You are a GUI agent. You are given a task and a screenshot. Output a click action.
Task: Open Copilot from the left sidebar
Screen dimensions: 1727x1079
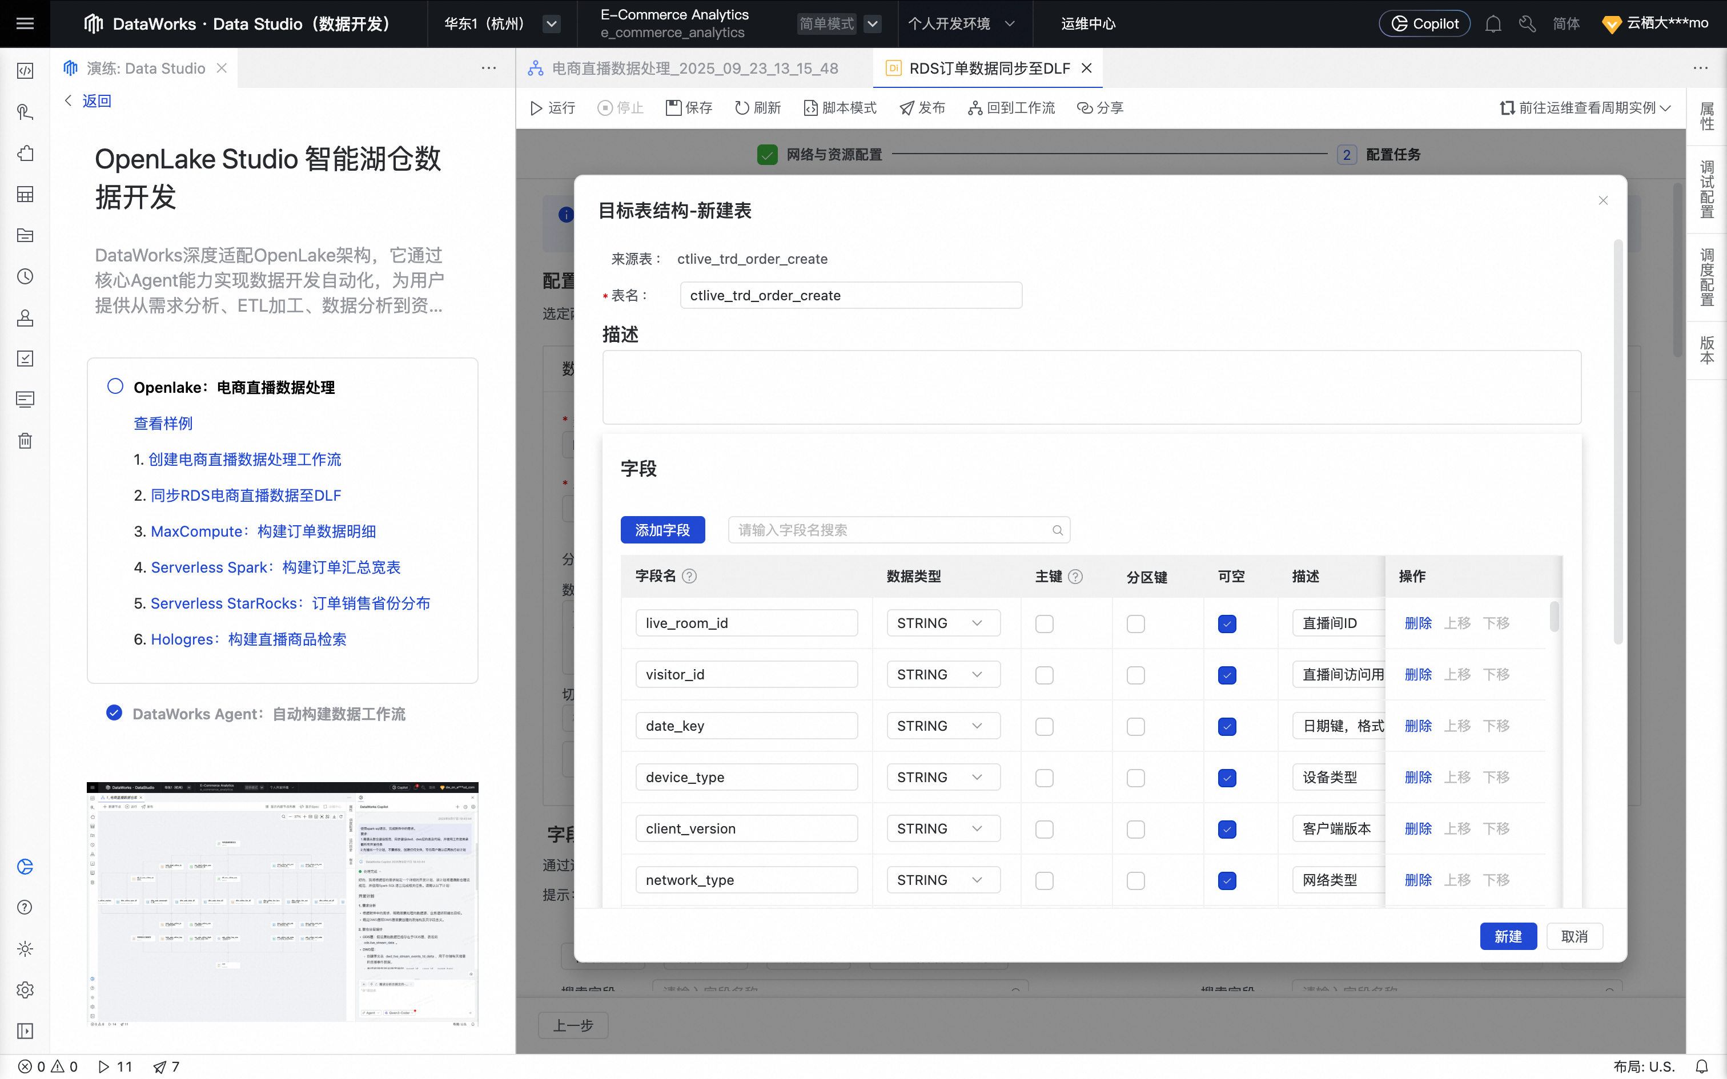tap(25, 867)
